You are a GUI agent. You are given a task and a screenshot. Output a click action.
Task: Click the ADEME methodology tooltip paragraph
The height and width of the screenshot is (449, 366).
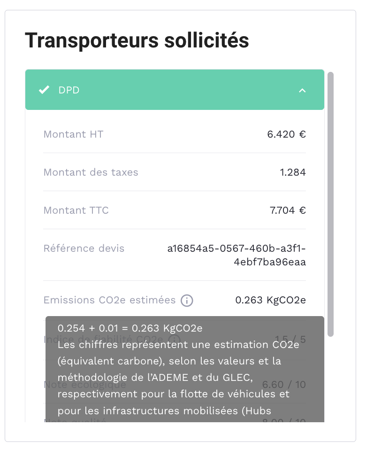pos(178,378)
